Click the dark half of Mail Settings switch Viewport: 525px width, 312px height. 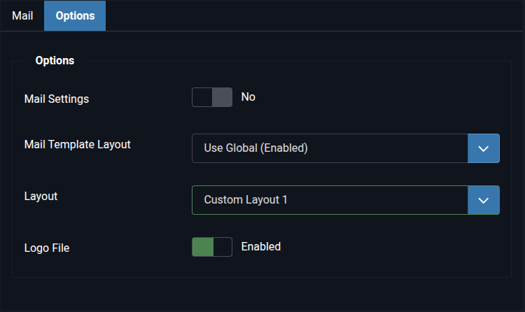click(202, 97)
